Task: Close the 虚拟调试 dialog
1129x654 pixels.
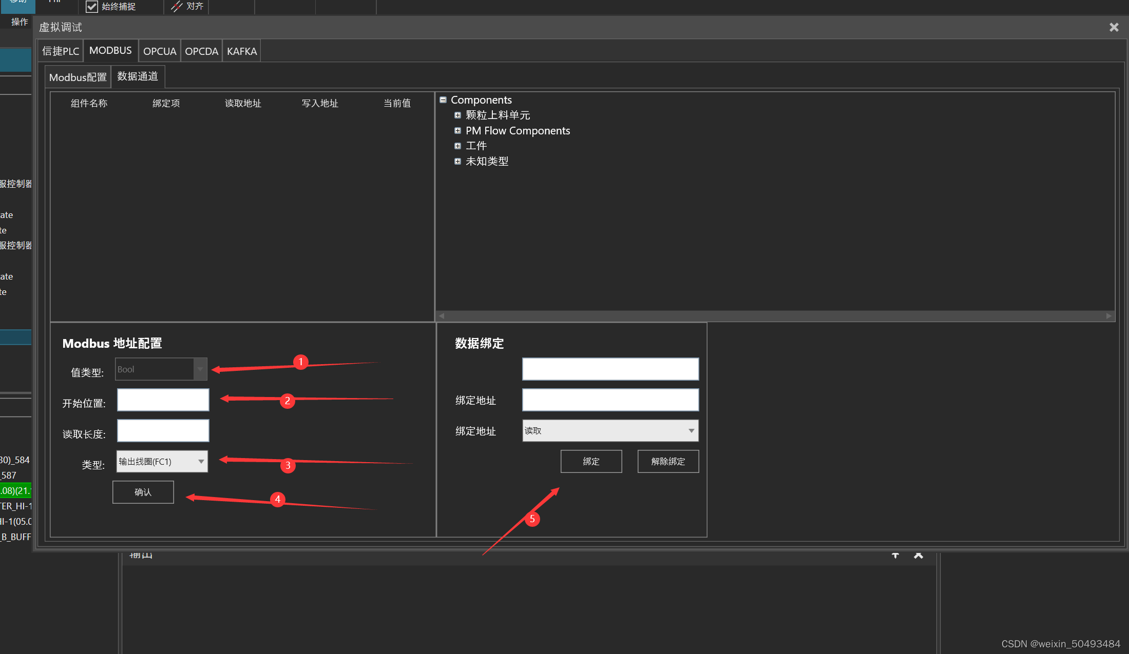Action: [1114, 27]
